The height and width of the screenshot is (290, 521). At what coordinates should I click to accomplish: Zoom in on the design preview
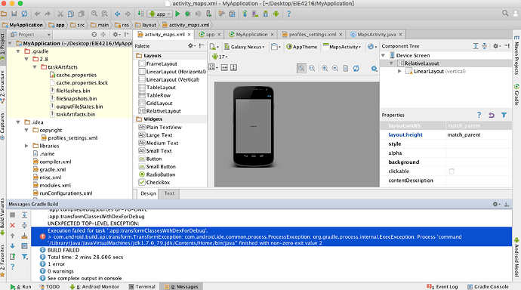pyautogui.click(x=325, y=68)
